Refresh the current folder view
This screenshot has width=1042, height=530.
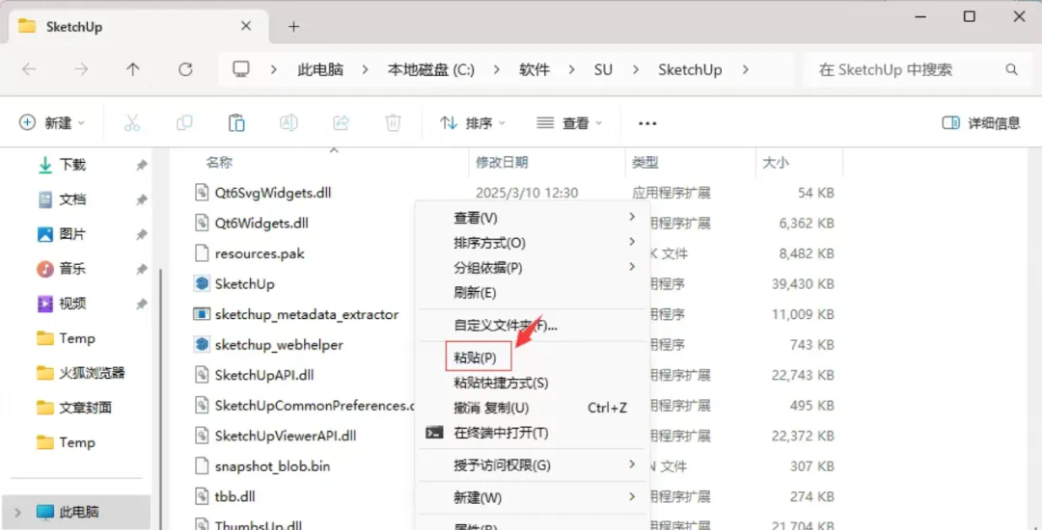point(186,69)
